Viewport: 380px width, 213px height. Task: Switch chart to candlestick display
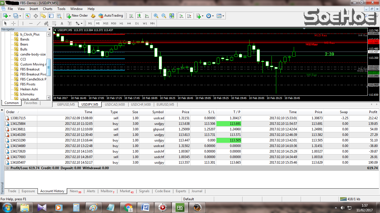click(139, 16)
